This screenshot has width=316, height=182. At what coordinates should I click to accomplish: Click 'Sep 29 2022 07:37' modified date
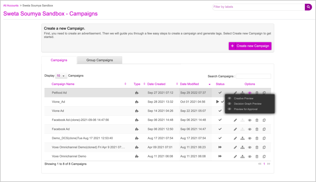tap(193, 93)
